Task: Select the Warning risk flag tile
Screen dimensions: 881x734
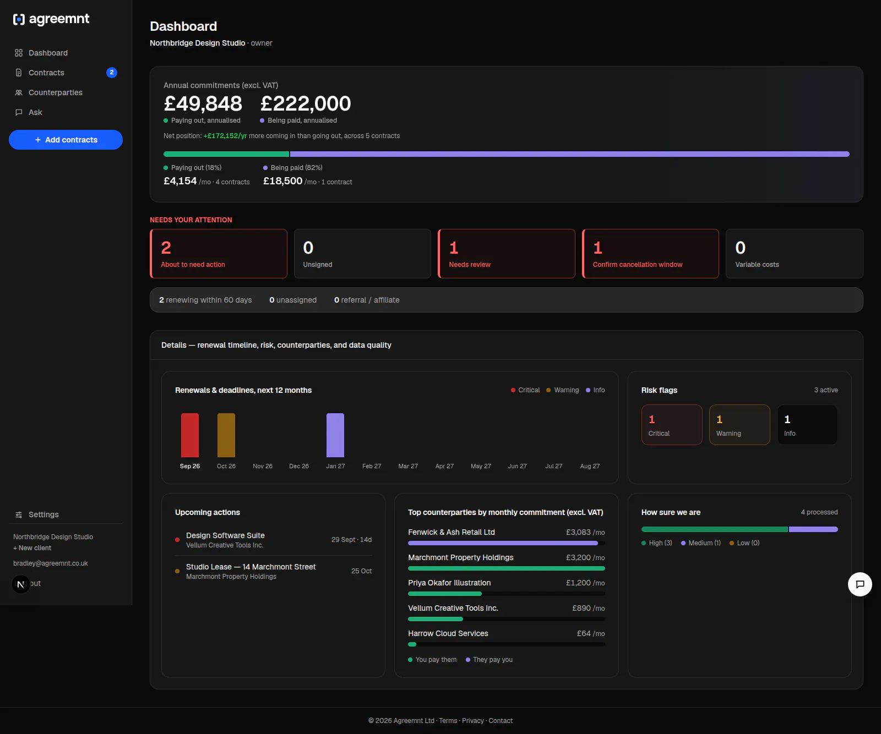Action: coord(739,425)
